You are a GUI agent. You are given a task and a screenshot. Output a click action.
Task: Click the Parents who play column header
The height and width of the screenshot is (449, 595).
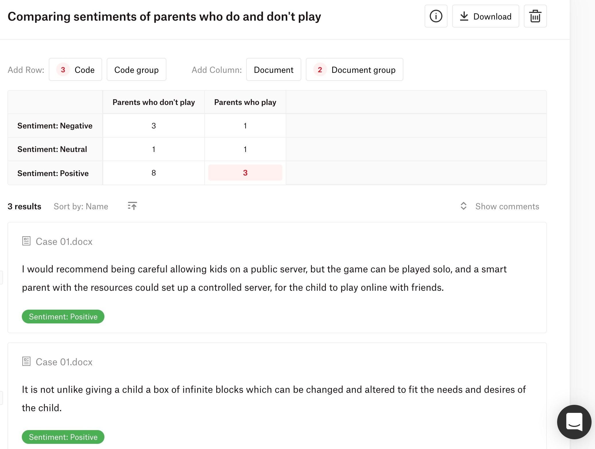[245, 102]
